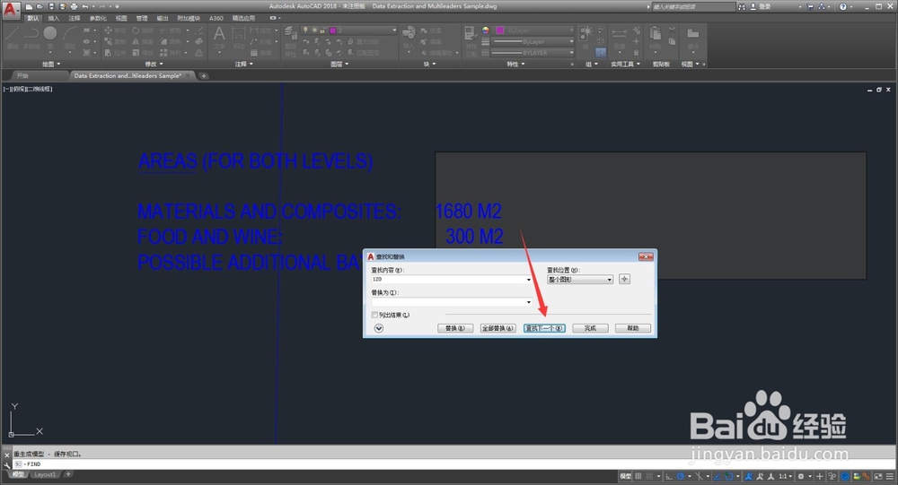
Task: Click the Workspace switching gear in status bar
Action: pyautogui.click(x=801, y=476)
